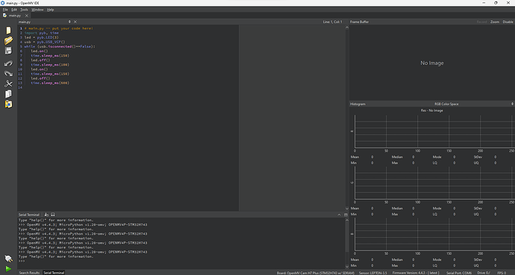Click the Redo arrow icon
The height and width of the screenshot is (275, 515).
point(8,74)
